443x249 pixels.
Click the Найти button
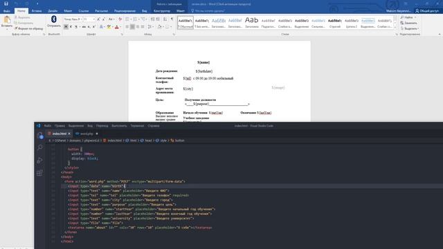[x=408, y=17]
